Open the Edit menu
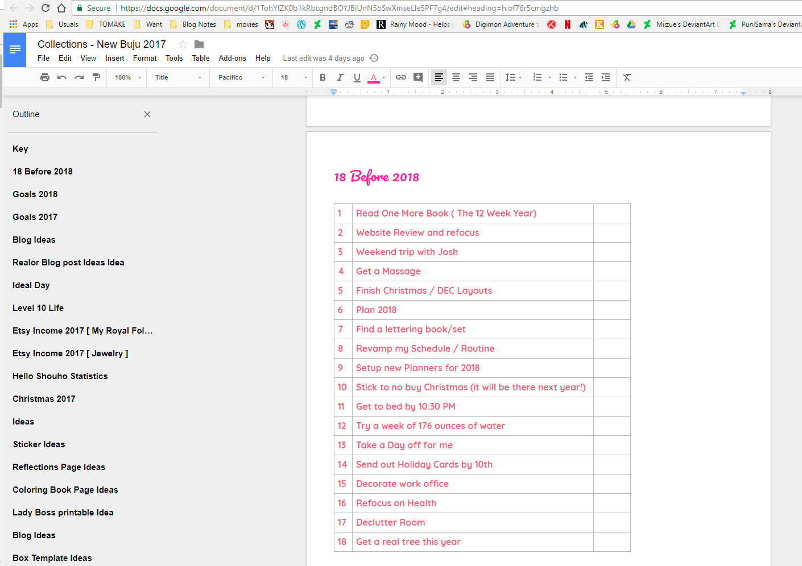802x566 pixels. (65, 58)
